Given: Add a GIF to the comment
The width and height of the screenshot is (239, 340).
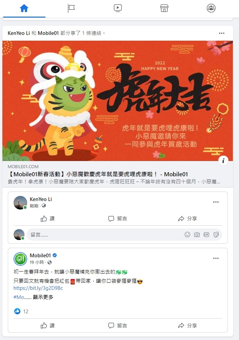Looking at the screenshot, I should coord(206,235).
